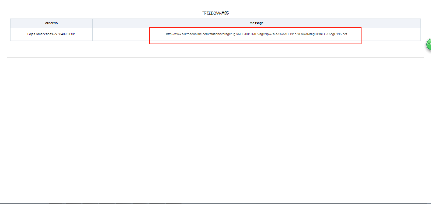Click the 下载B2W标签 title
Viewport: 431px width, 204px height.
click(x=215, y=13)
